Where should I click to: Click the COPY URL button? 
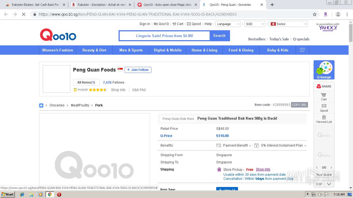pyautogui.click(x=299, y=105)
